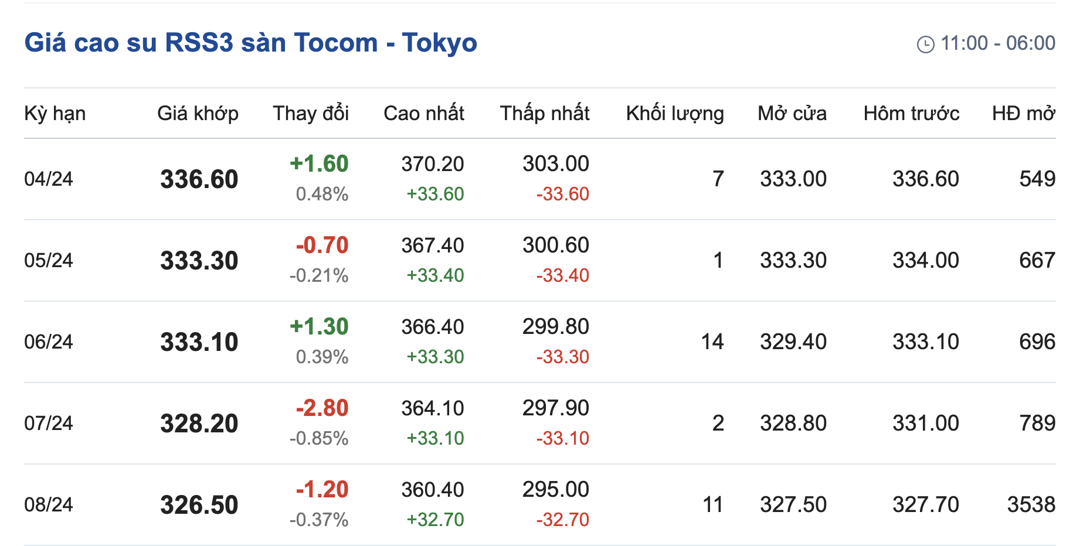Click the Kỳ hạn column header

point(55,113)
